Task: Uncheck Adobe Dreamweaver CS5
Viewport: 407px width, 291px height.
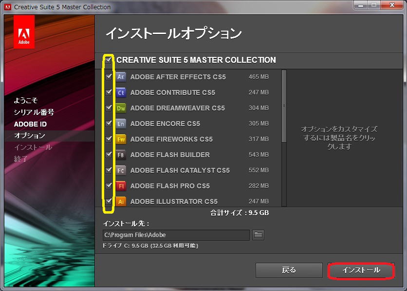Action: pyautogui.click(x=109, y=108)
